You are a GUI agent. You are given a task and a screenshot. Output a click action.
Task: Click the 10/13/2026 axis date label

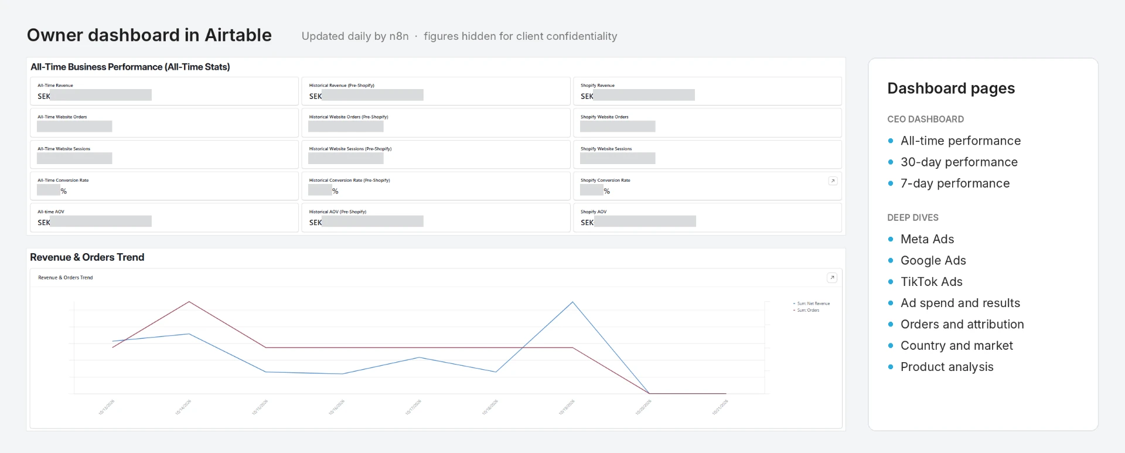pos(107,407)
